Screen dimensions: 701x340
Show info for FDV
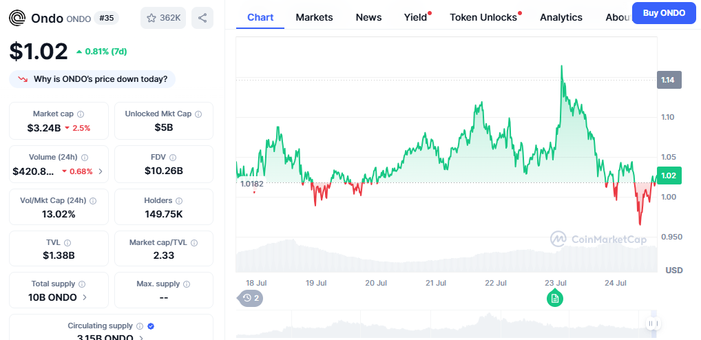coord(172,158)
